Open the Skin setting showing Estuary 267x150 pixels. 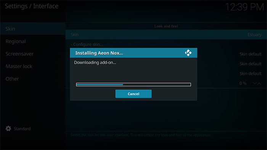click(x=166, y=35)
